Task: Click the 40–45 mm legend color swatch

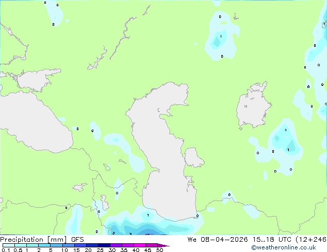Action: (140, 245)
